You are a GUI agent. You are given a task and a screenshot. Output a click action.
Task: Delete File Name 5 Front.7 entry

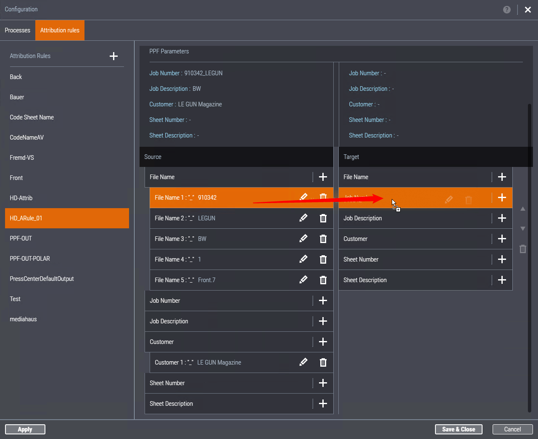(323, 280)
